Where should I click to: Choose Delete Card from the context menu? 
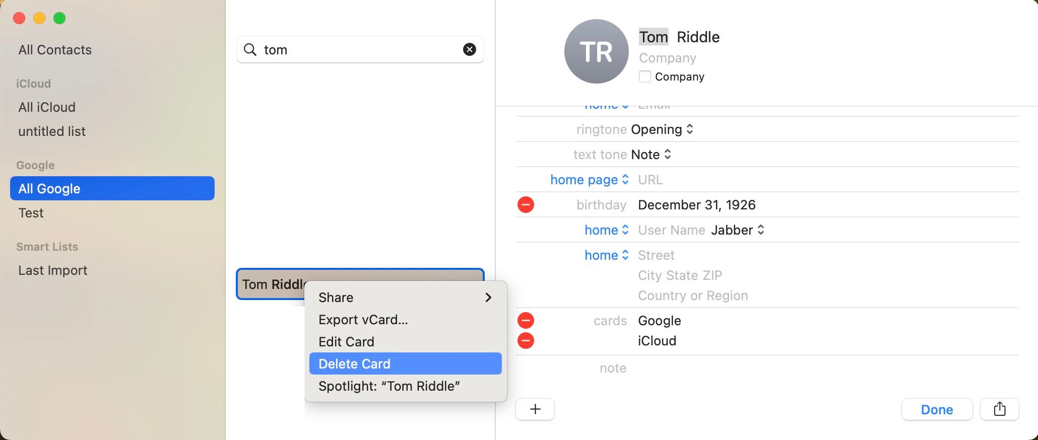coord(406,363)
